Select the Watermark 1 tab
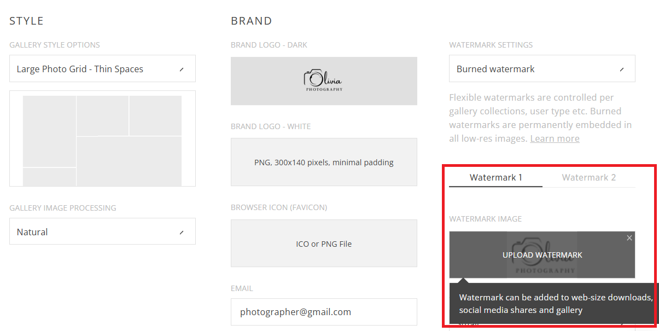 click(x=495, y=177)
